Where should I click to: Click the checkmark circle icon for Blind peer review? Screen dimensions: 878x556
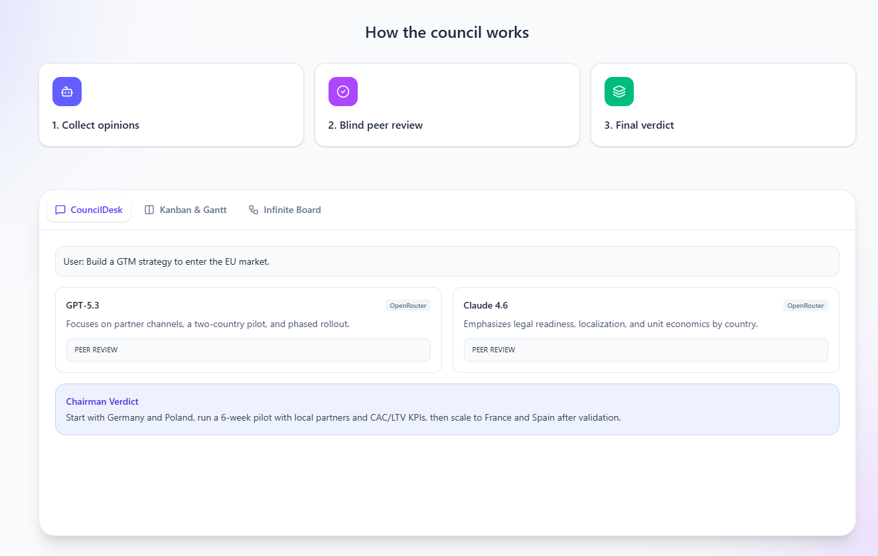(x=342, y=92)
